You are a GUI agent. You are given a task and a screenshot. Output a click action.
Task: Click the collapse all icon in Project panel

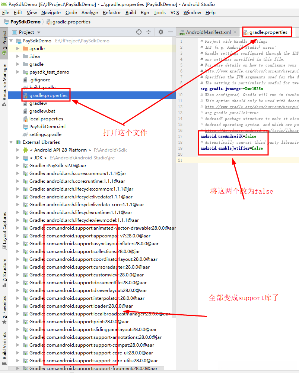click(149, 32)
